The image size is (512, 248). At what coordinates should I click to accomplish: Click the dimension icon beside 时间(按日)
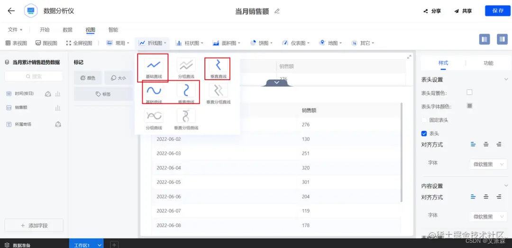[48, 94]
